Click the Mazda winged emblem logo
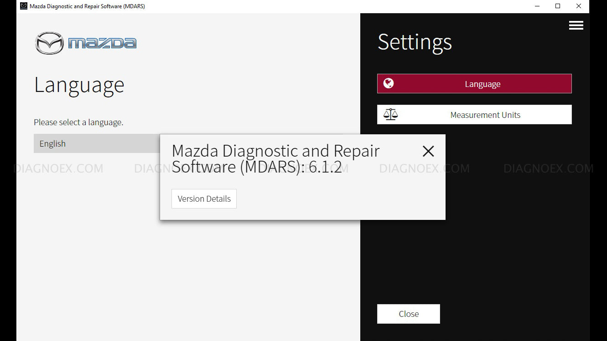 point(49,43)
